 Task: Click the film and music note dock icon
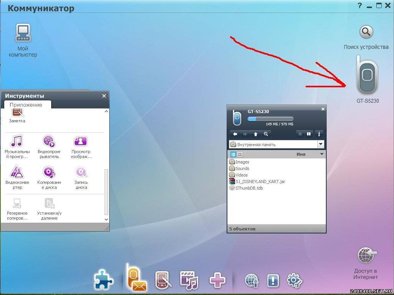pos(189,280)
